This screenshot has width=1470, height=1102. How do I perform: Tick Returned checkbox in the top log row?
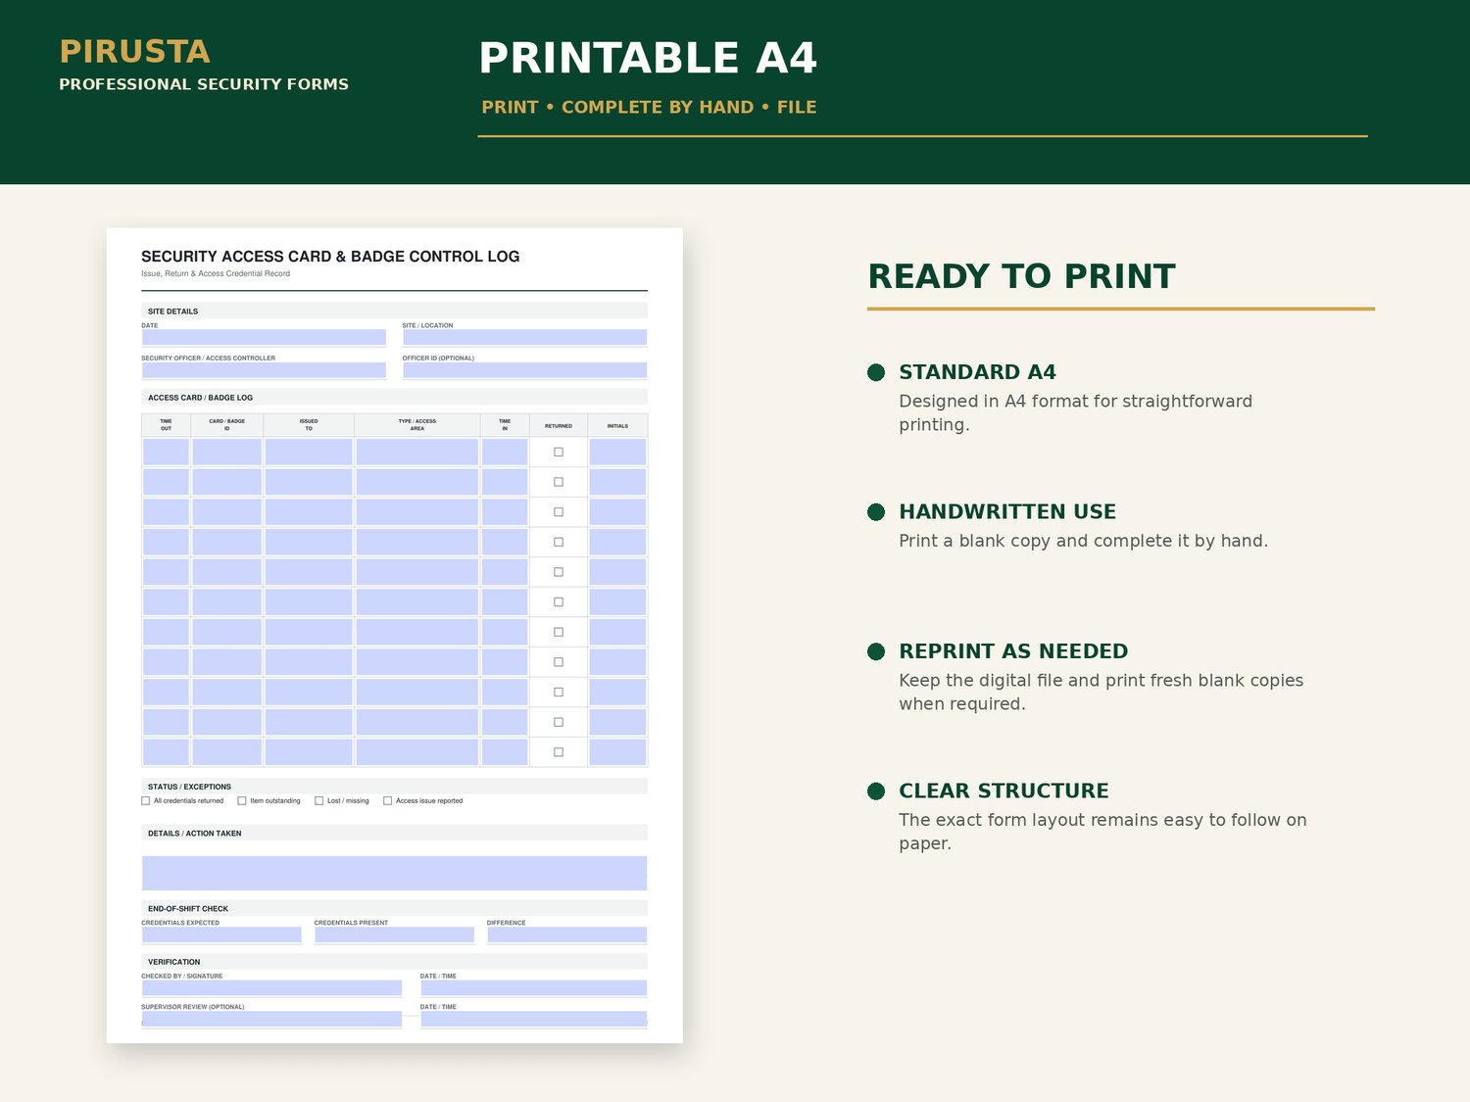pos(559,453)
